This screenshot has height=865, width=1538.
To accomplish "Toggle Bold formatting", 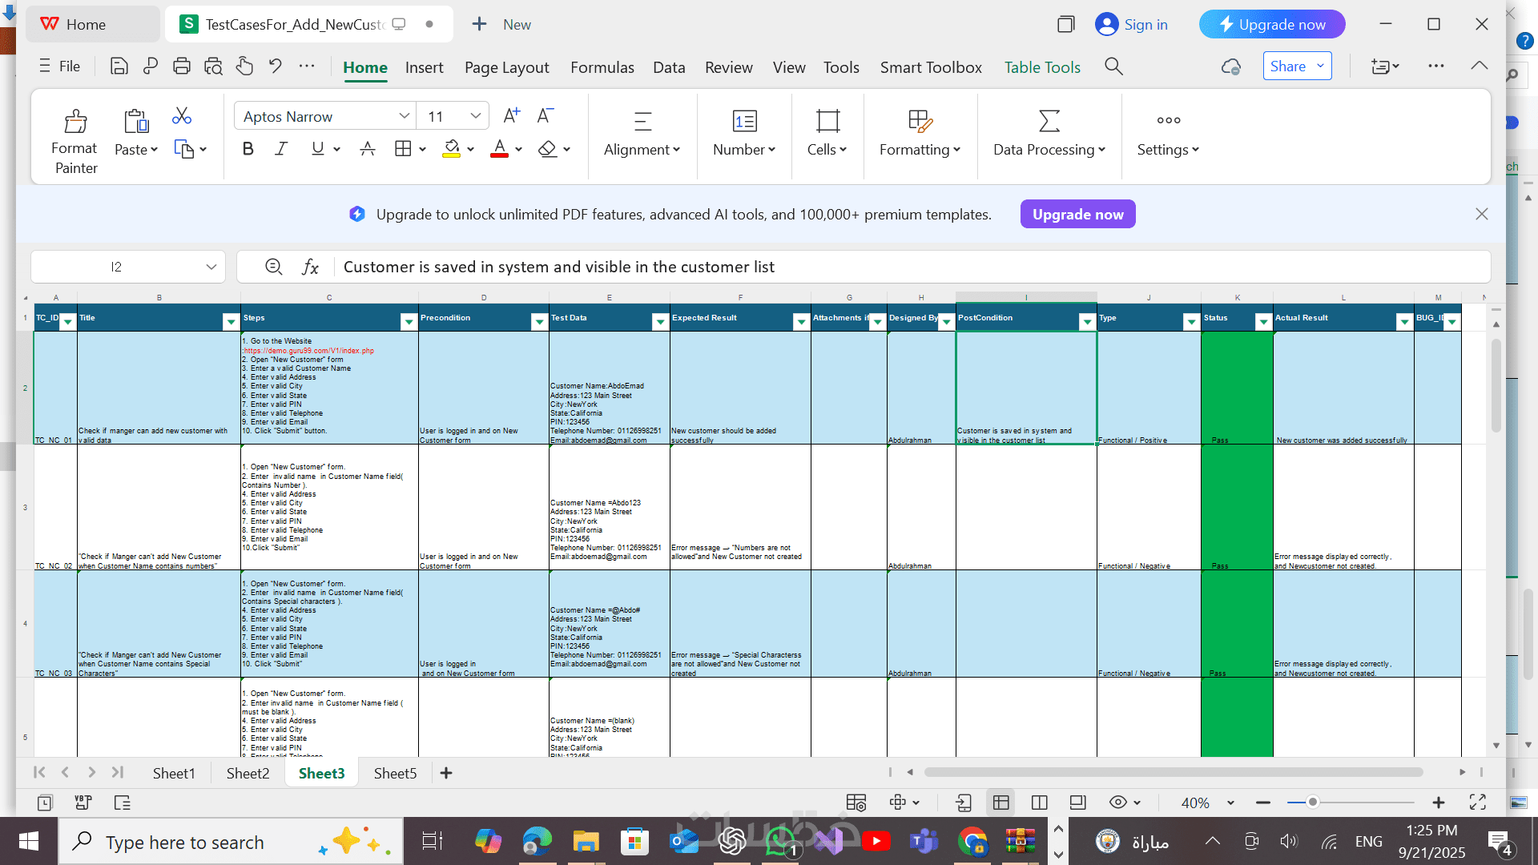I will [x=248, y=149].
